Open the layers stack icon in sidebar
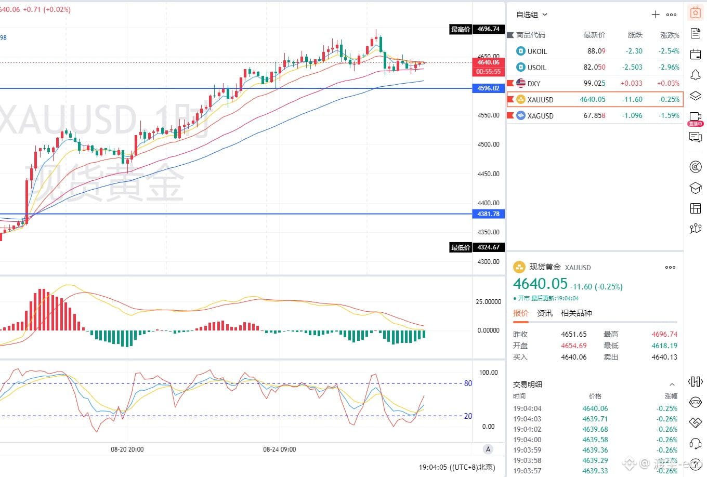This screenshot has width=707, height=477. [696, 96]
